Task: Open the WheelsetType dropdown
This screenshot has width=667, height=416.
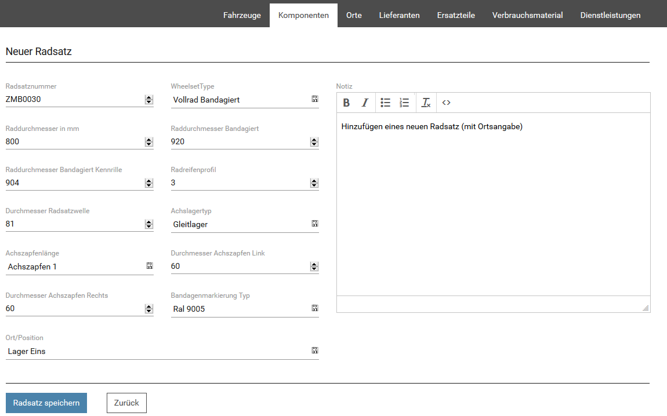Action: (314, 99)
